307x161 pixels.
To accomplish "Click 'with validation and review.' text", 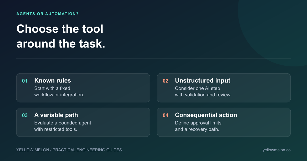I will tap(203, 95).
